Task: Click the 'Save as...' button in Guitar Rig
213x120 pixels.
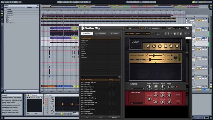Action: pyautogui.click(x=114, y=117)
